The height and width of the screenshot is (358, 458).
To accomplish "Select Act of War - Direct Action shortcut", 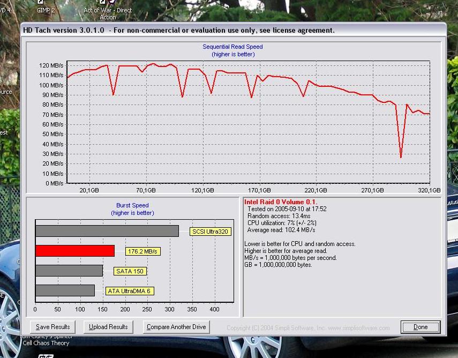I will [x=108, y=11].
